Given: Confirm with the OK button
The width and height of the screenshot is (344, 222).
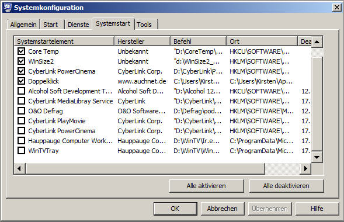Looking at the screenshot, I should (175, 209).
